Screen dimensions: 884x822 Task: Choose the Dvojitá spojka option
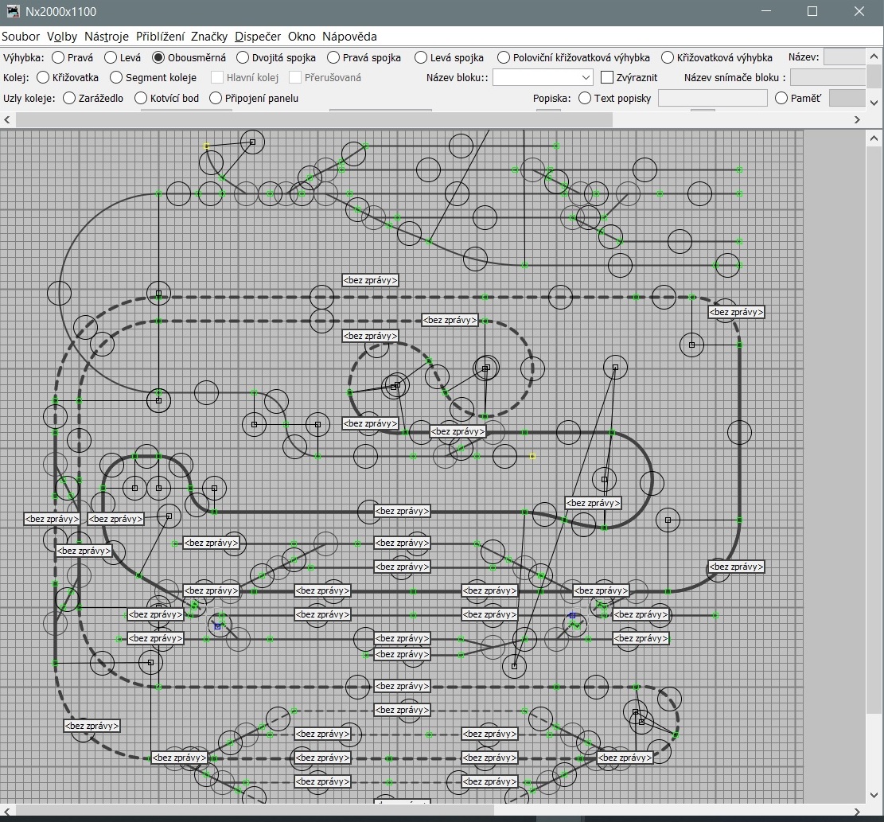coord(242,57)
